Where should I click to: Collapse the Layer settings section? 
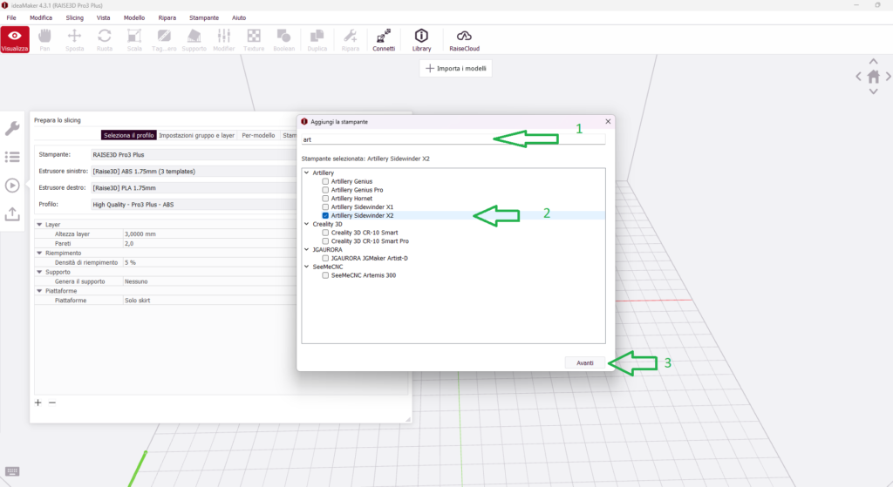[x=39, y=225]
